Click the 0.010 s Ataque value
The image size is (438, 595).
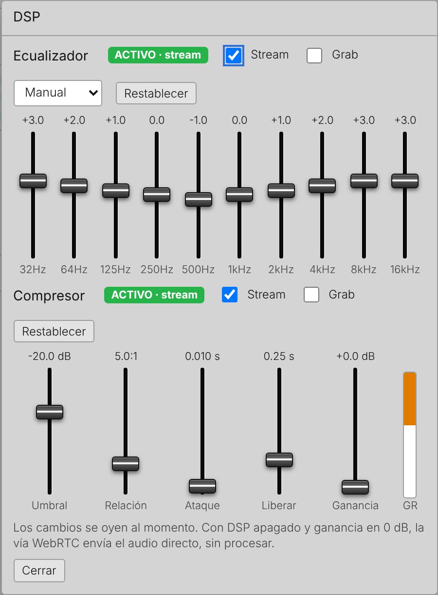[x=202, y=357]
